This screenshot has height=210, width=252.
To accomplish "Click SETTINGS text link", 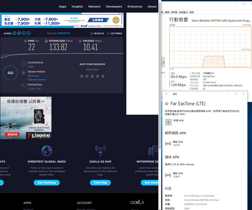I will (116, 33).
